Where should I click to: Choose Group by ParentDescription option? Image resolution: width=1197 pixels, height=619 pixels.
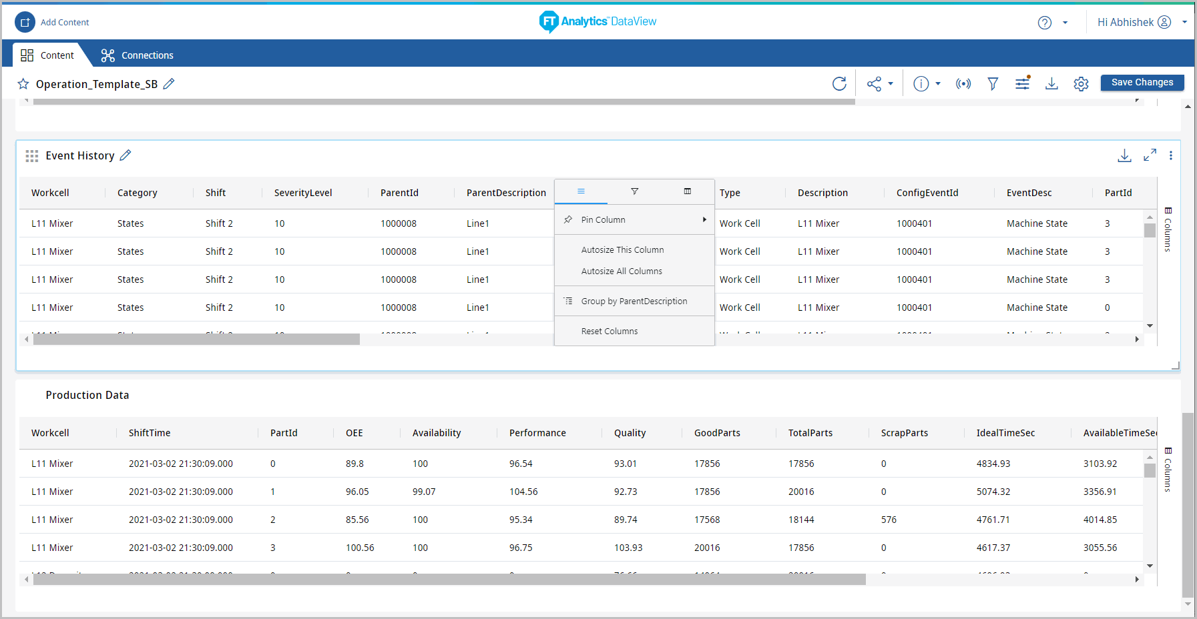(x=634, y=301)
